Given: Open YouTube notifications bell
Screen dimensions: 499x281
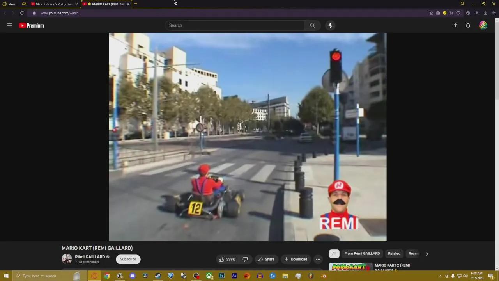Looking at the screenshot, I should tap(468, 25).
